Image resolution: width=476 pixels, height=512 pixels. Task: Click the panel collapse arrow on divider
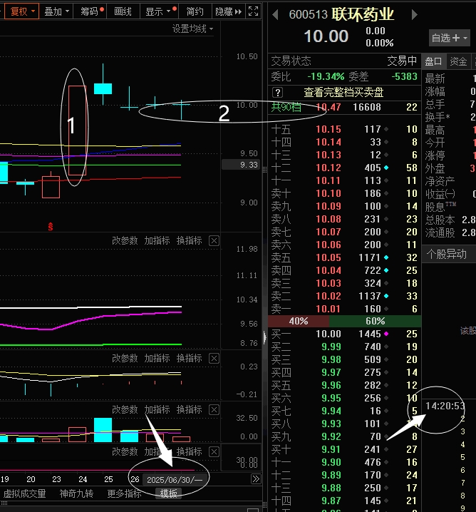point(264,337)
